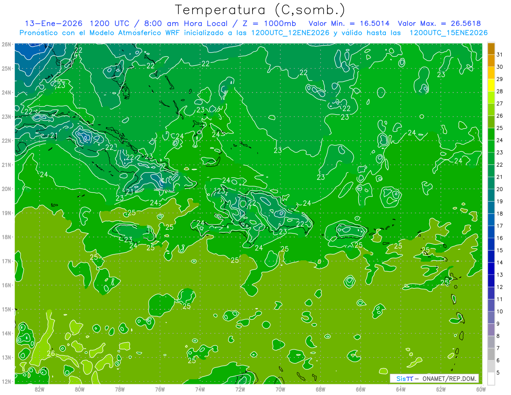Viewport: 511px width, 395px height.
Task: Select the valid-until time '1200UTC_15ENE2026'
Action: tap(448, 33)
